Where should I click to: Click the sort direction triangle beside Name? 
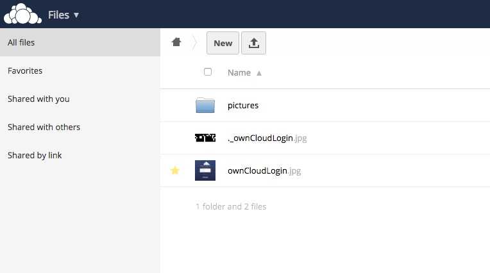[259, 73]
